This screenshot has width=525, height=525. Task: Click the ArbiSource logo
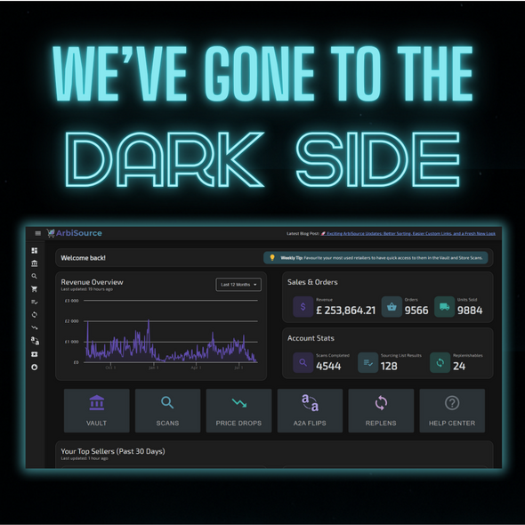(x=75, y=233)
